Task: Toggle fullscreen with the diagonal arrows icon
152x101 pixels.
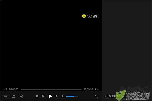Action: pyautogui.click(x=97, y=96)
